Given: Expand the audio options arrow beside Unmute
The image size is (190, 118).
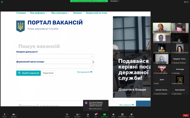Looking at the screenshot, I should coord(9,114).
